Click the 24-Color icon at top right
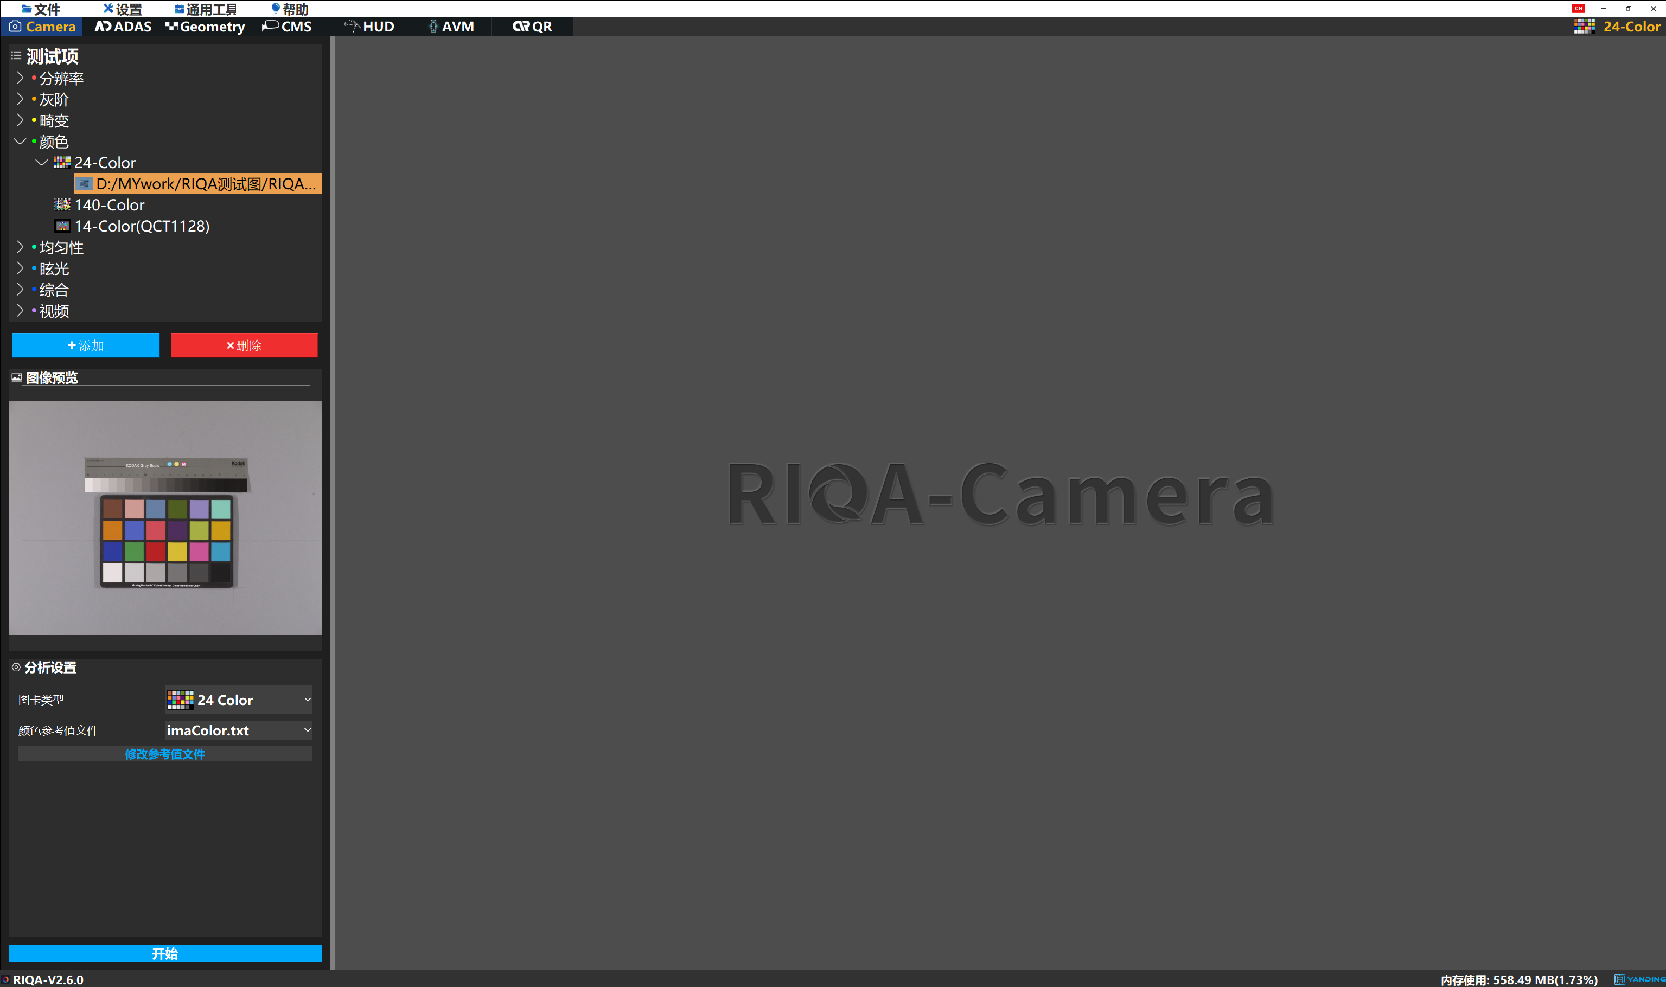This screenshot has height=987, width=1666. point(1584,27)
